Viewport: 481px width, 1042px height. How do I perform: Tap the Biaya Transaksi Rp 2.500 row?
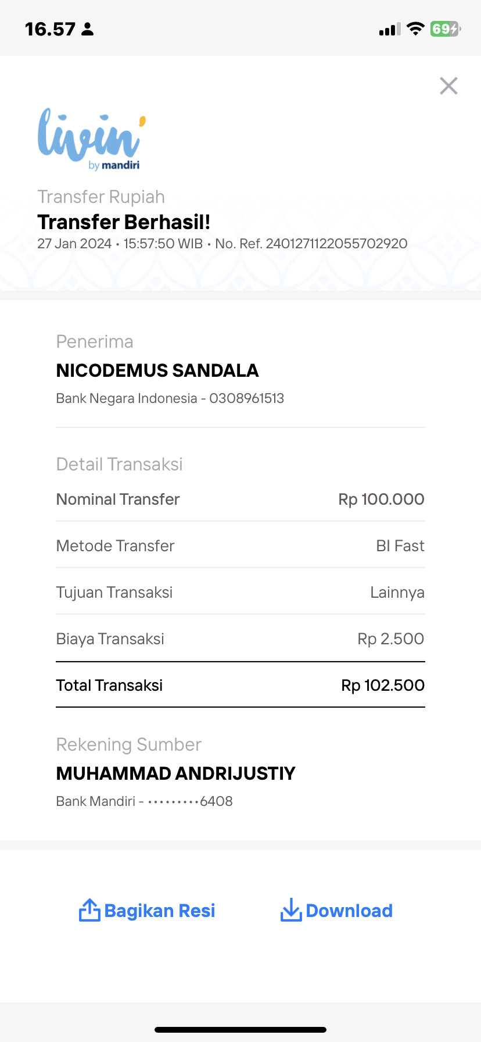pos(240,638)
